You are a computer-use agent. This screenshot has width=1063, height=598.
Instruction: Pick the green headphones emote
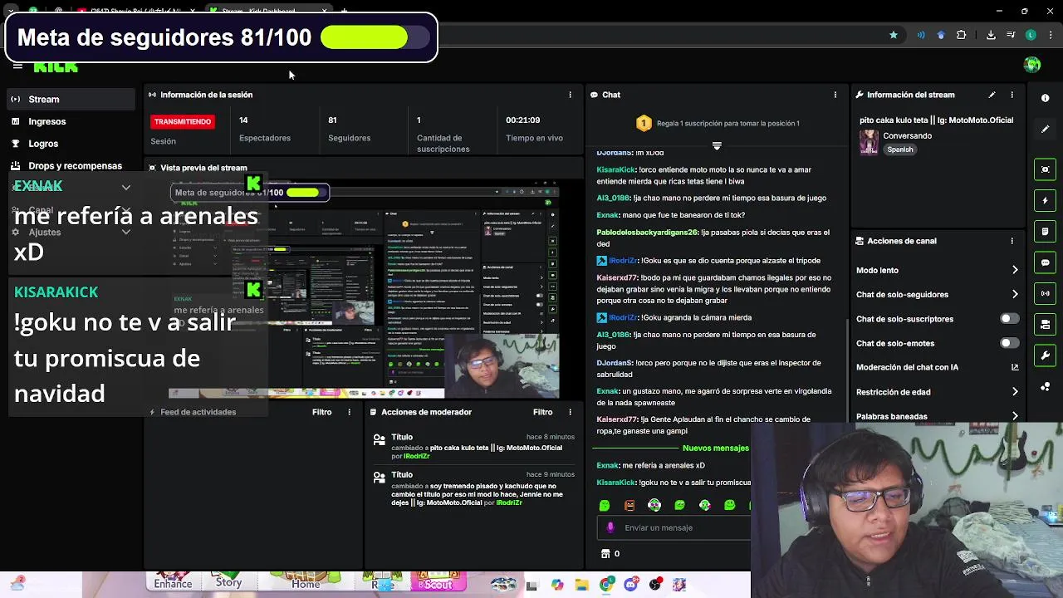click(x=654, y=505)
